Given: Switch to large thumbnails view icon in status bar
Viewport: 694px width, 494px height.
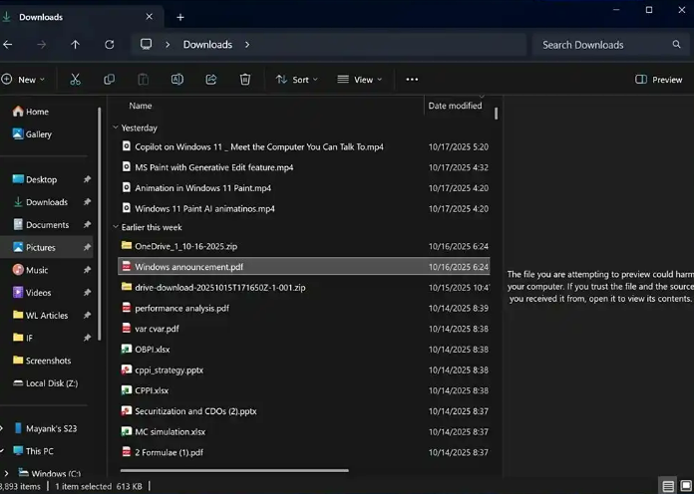Looking at the screenshot, I should (x=686, y=486).
